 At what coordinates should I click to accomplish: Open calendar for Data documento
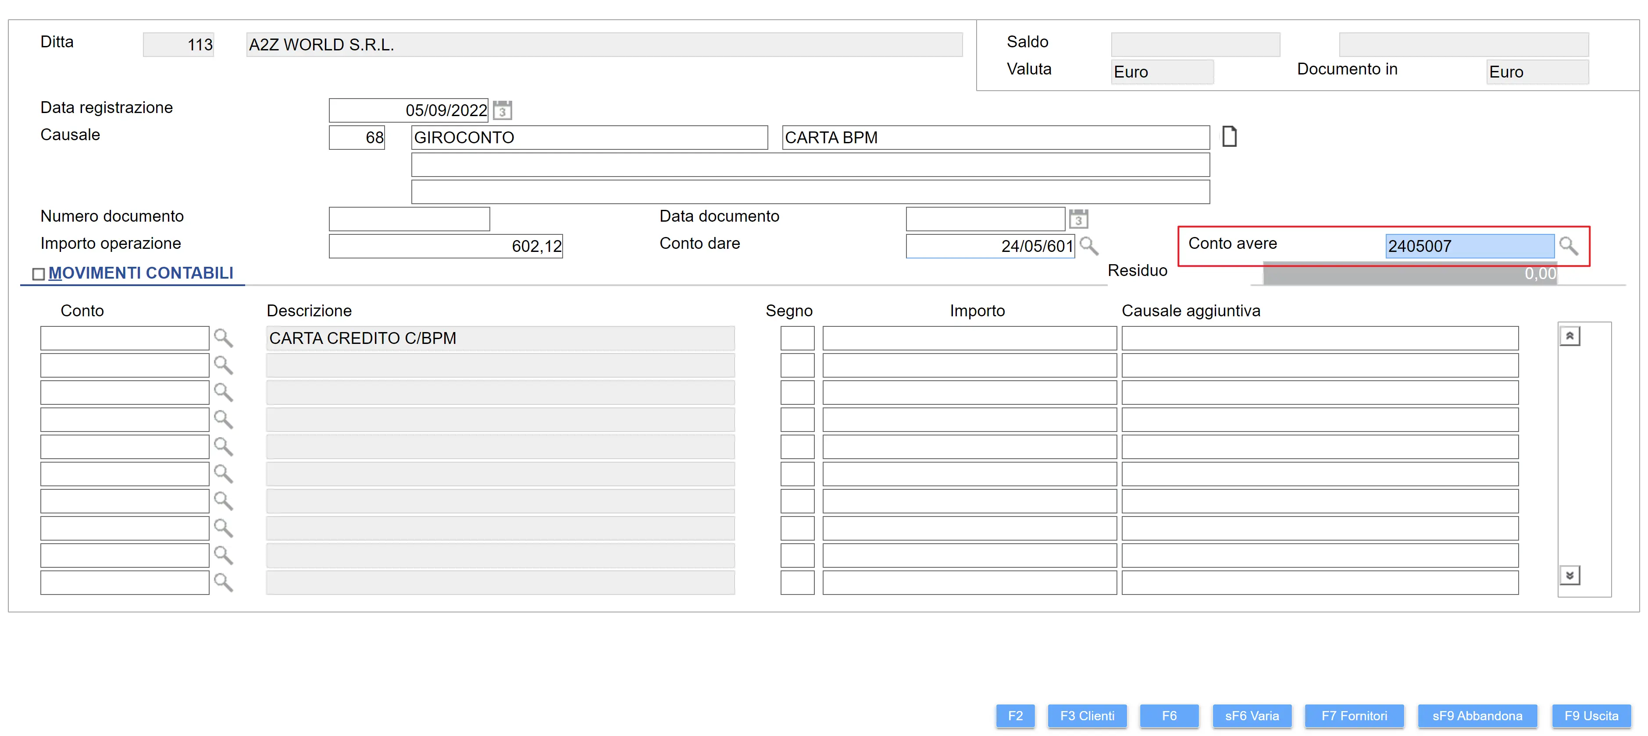pyautogui.click(x=1079, y=219)
